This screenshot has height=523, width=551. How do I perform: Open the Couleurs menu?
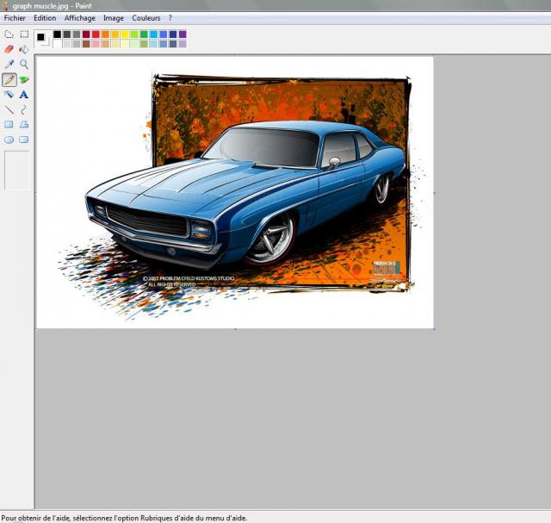click(146, 18)
